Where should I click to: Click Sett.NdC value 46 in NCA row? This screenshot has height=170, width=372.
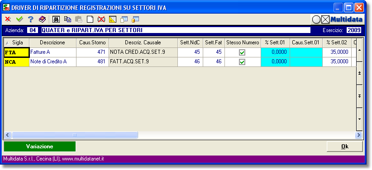190,62
